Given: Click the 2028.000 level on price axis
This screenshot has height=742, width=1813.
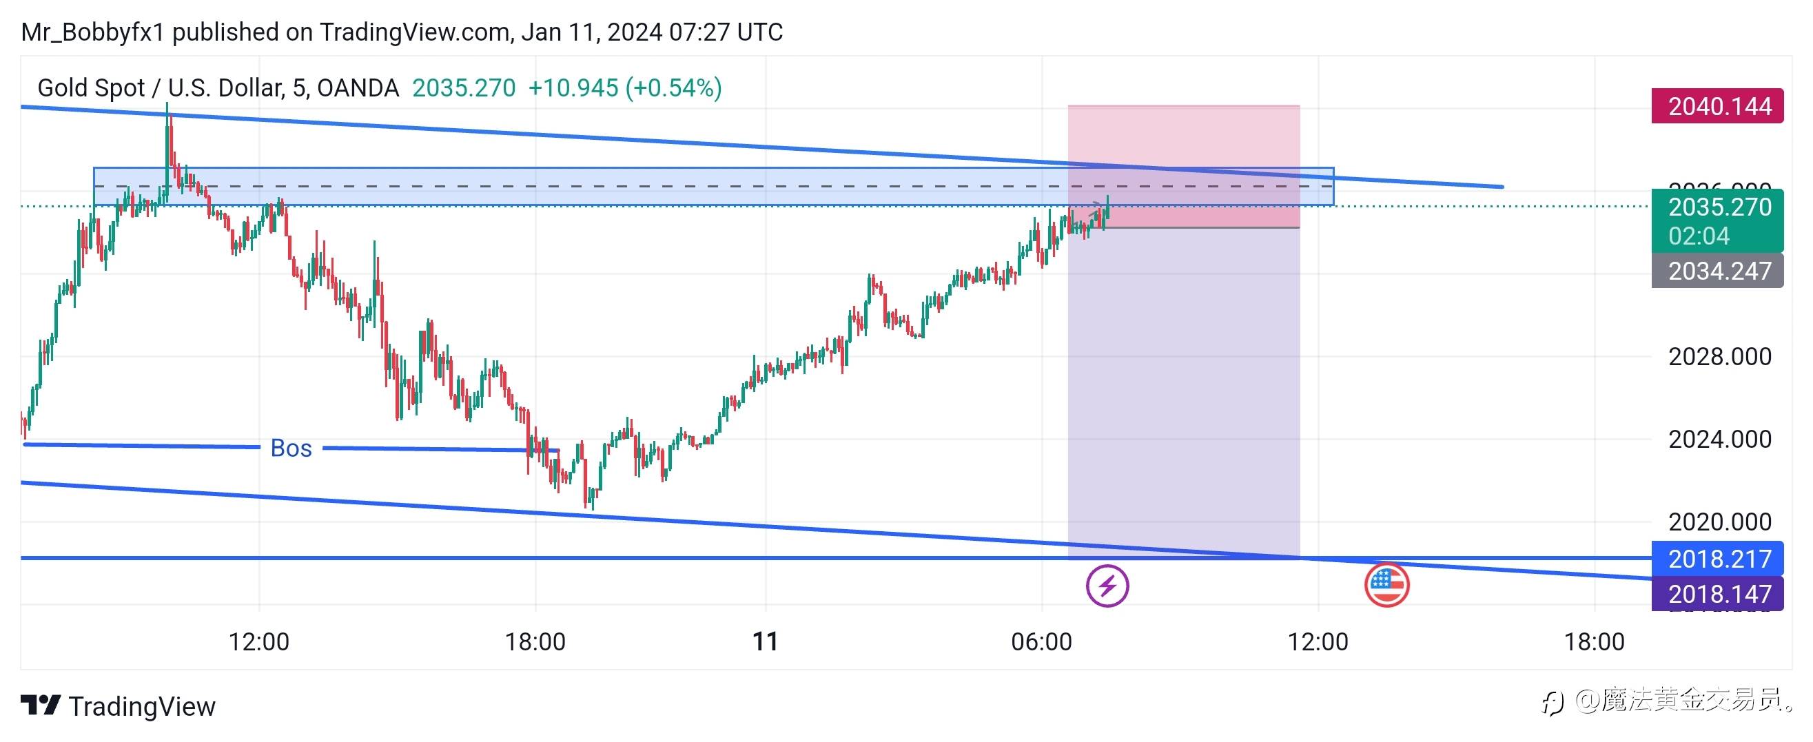Looking at the screenshot, I should 1719,357.
